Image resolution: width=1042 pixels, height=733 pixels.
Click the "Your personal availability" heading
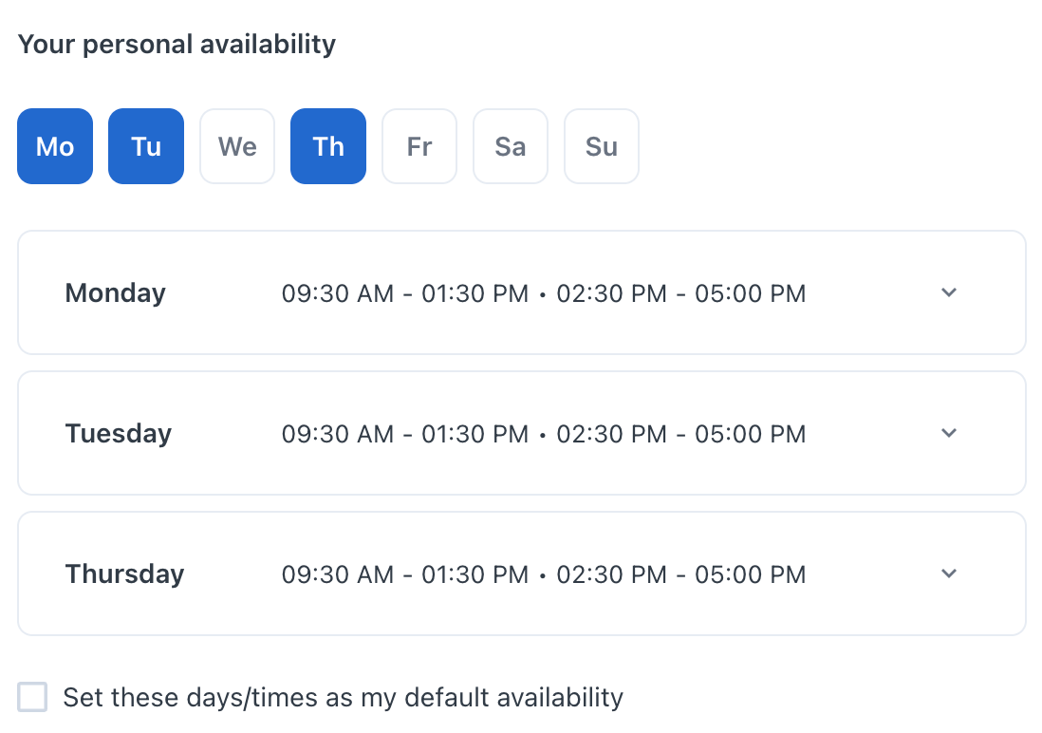(177, 44)
